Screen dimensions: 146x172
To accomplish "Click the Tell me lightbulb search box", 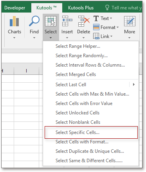I will pyautogui.click(x=123, y=8).
